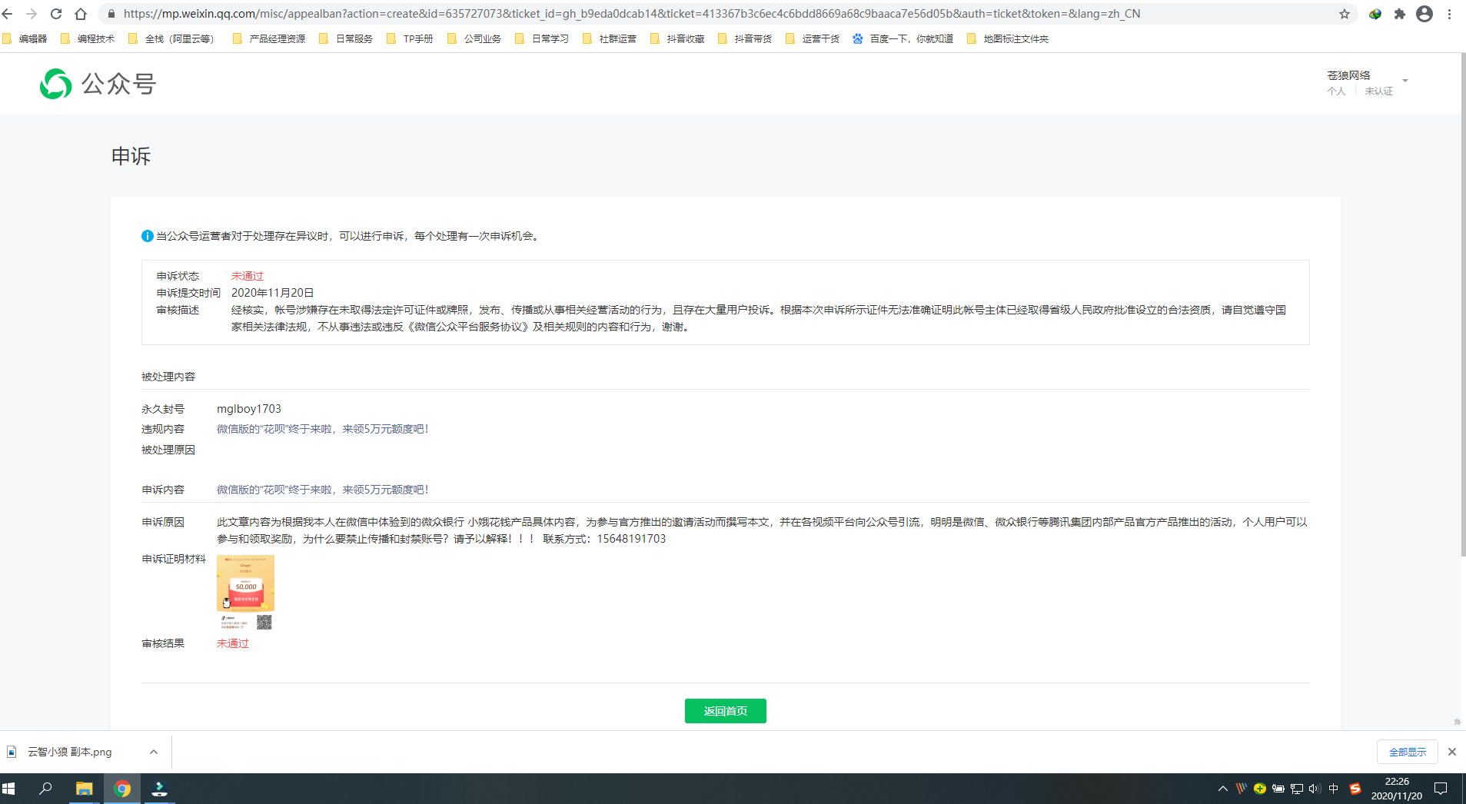Open the 日常学习 bookmark folder
Viewport: 1466px width, 804px height.
(542, 38)
